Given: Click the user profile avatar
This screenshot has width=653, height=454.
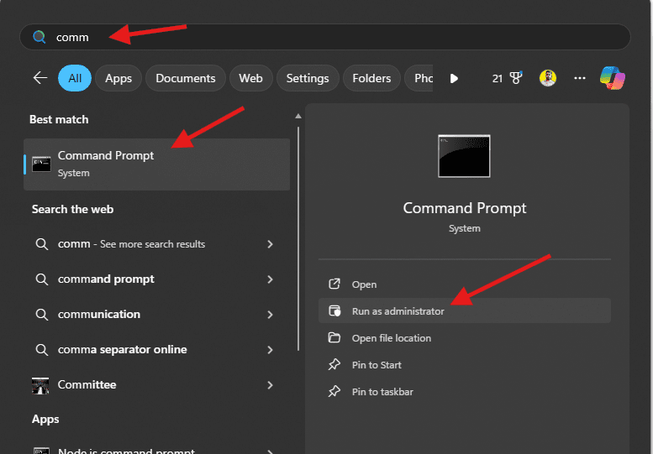Looking at the screenshot, I should click(548, 78).
